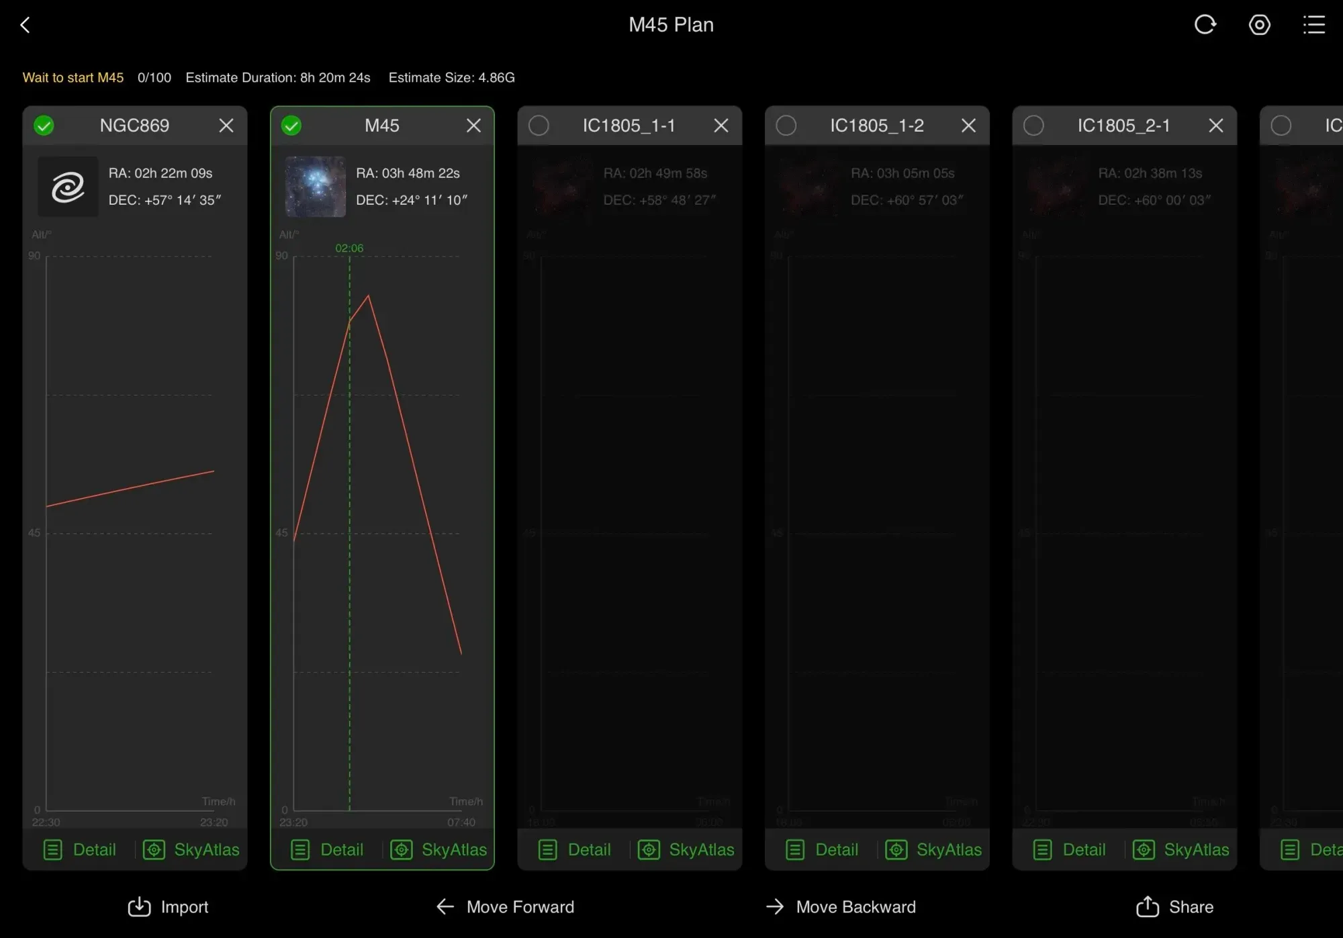1343x938 pixels.
Task: Uncheck the NGC869 green checkmark
Action: [x=44, y=126]
